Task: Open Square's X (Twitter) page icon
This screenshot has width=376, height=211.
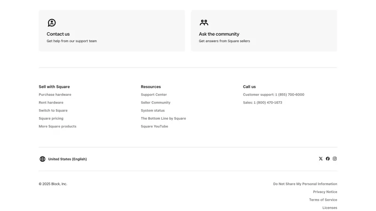Action: [321, 158]
